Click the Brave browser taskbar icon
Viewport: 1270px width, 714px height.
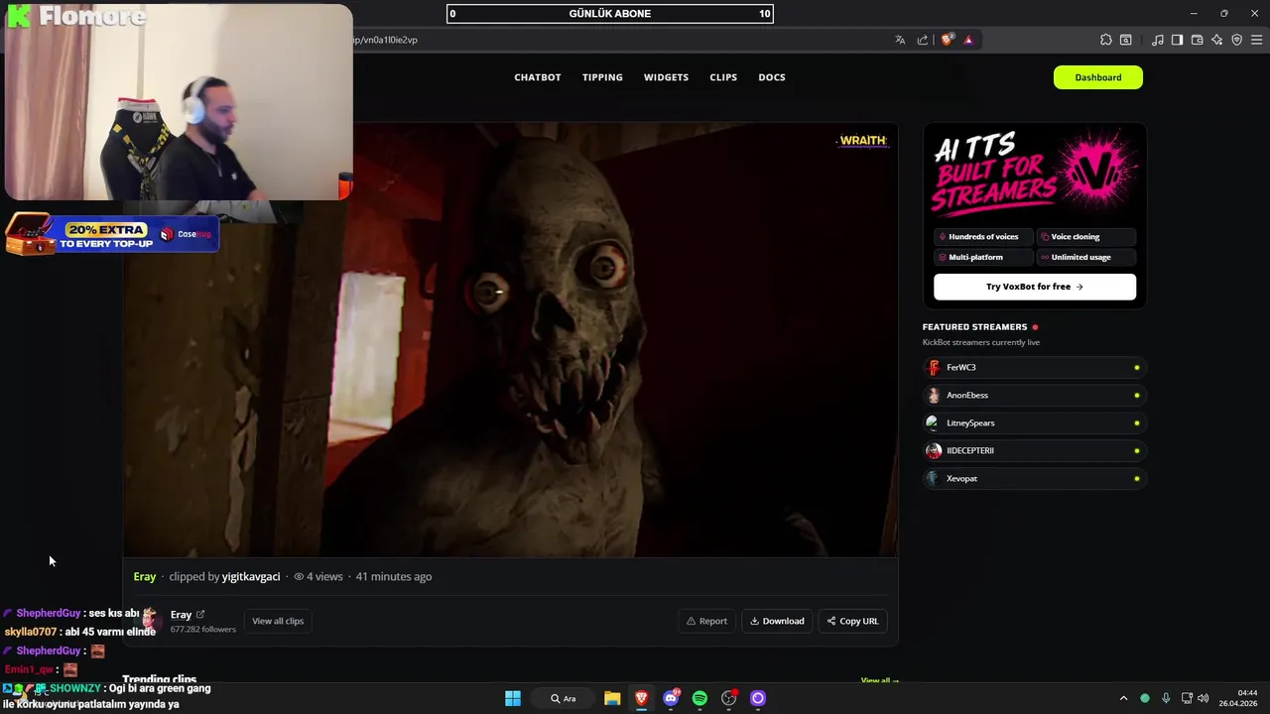point(642,698)
